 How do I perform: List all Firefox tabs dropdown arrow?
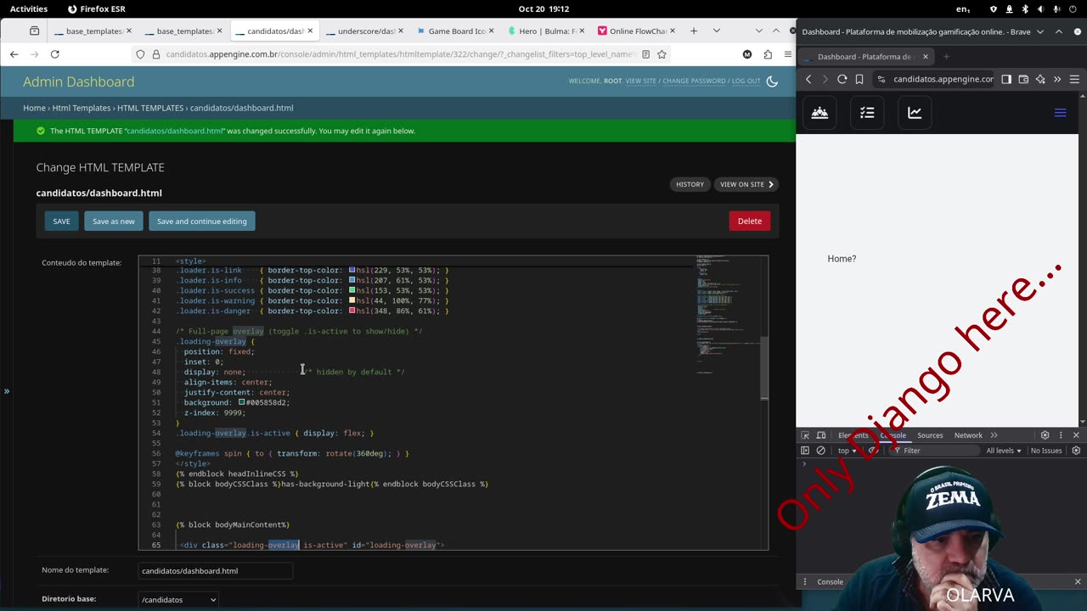coord(717,31)
